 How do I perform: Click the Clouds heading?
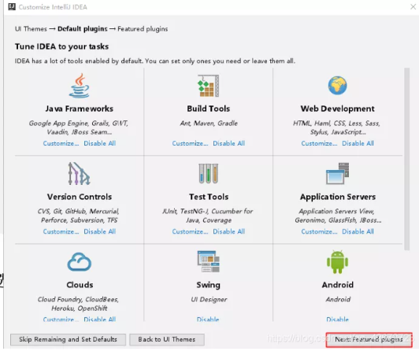[80, 285]
